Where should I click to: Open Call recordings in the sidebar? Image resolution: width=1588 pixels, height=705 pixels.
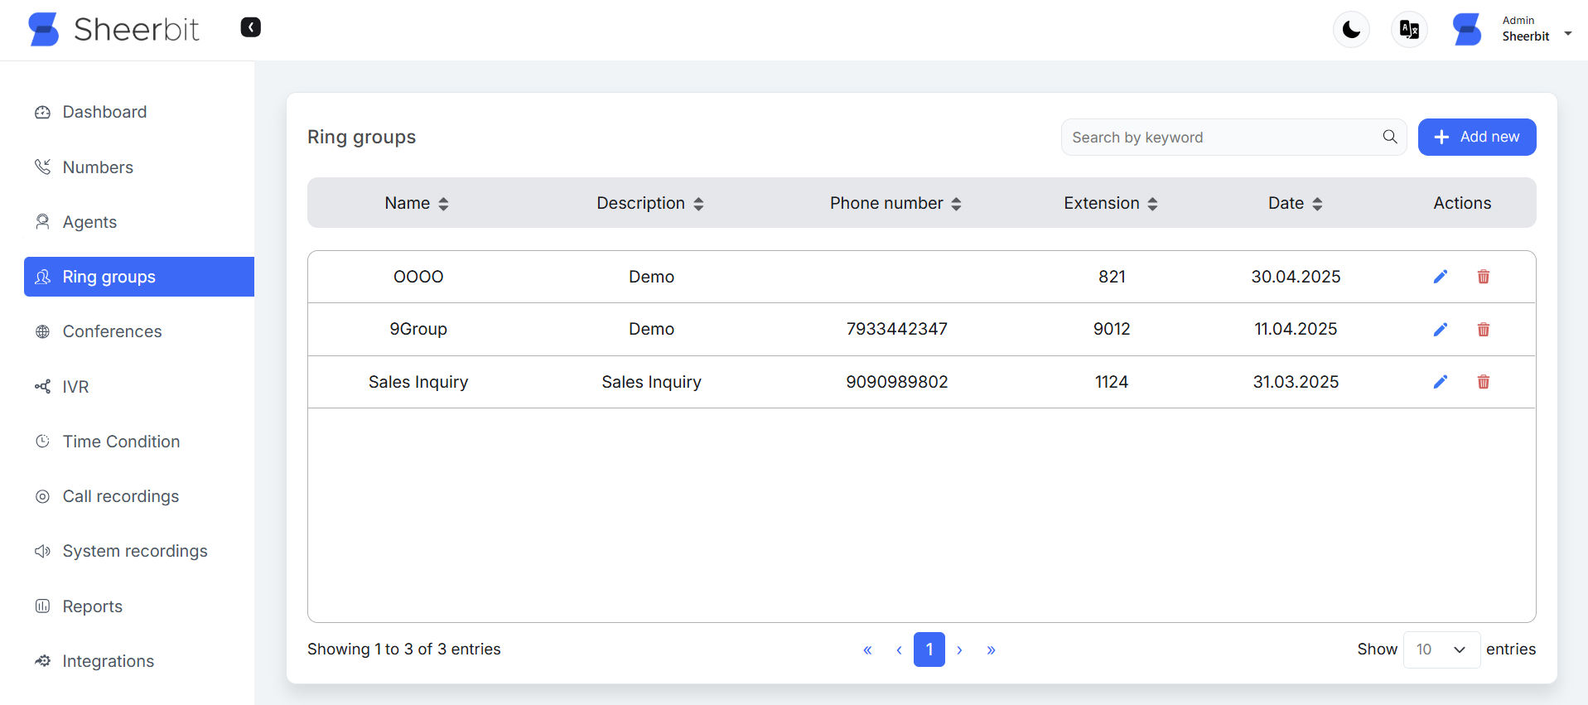pos(120,496)
